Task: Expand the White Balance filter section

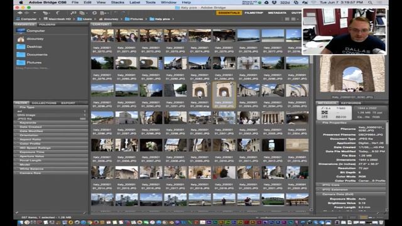Action: pyautogui.click(x=51, y=169)
